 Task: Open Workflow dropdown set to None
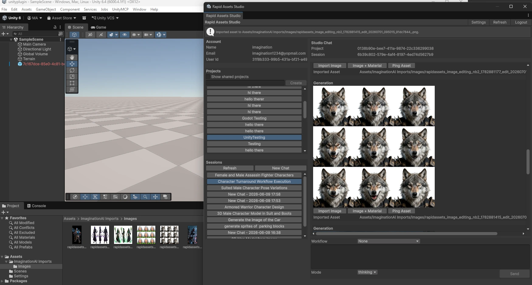389,241
